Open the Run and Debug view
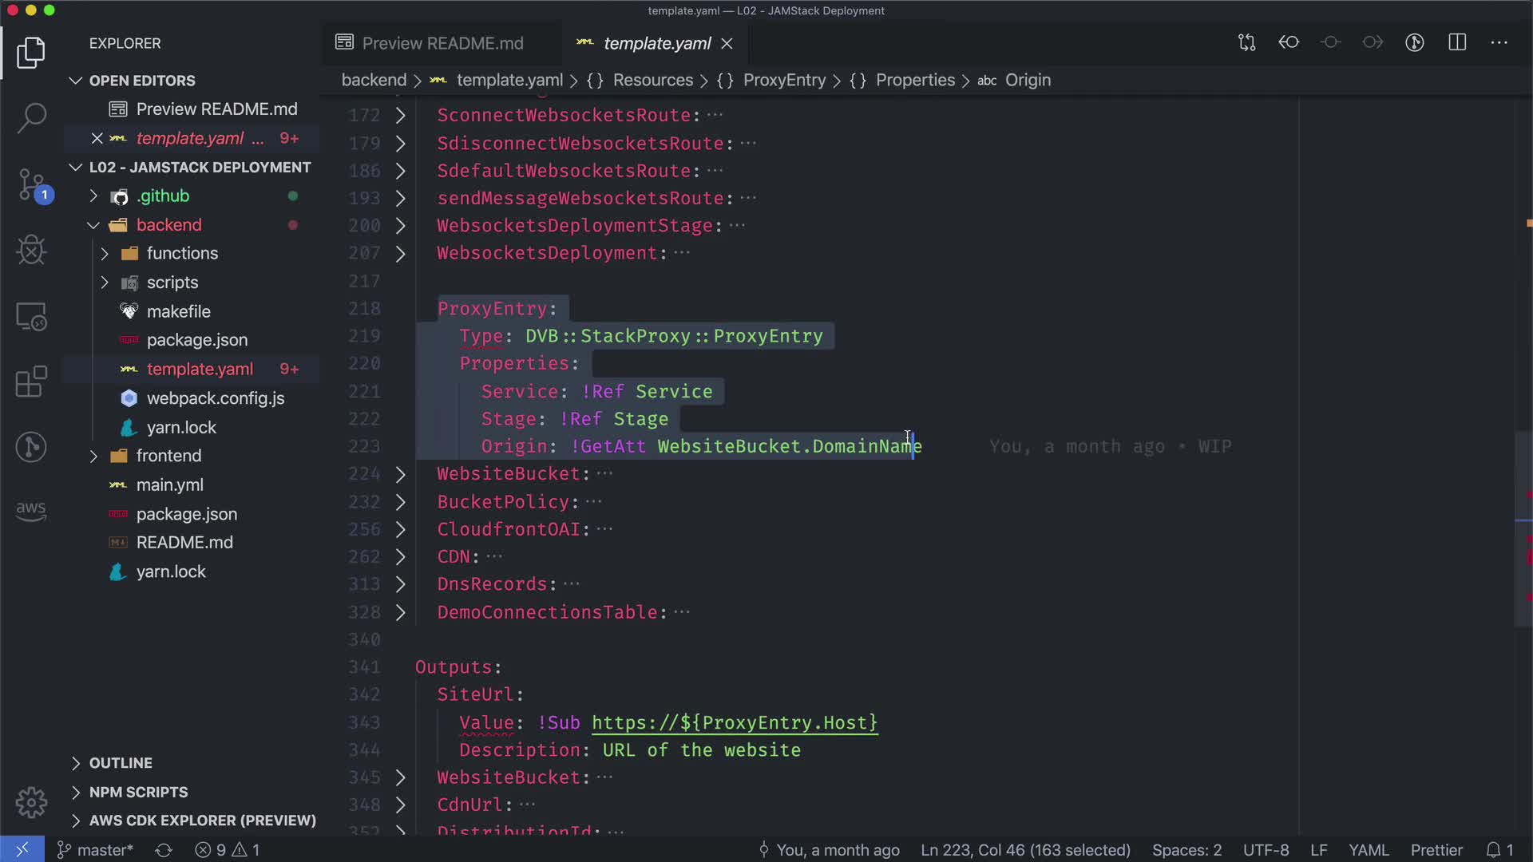The width and height of the screenshot is (1533, 862). (x=31, y=251)
